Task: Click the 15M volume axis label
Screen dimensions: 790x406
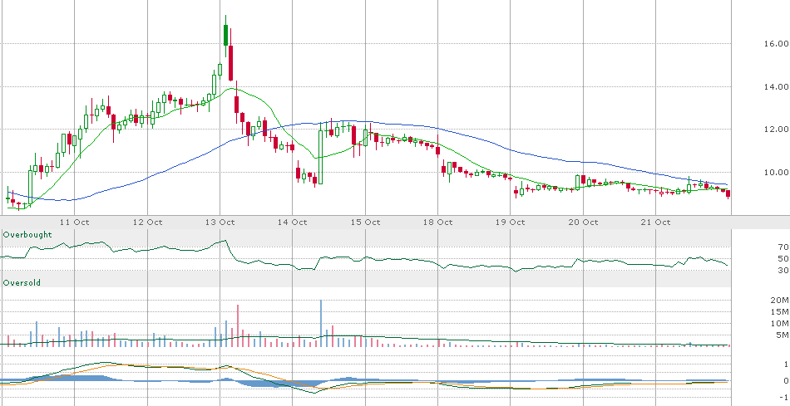Action: pyautogui.click(x=779, y=311)
